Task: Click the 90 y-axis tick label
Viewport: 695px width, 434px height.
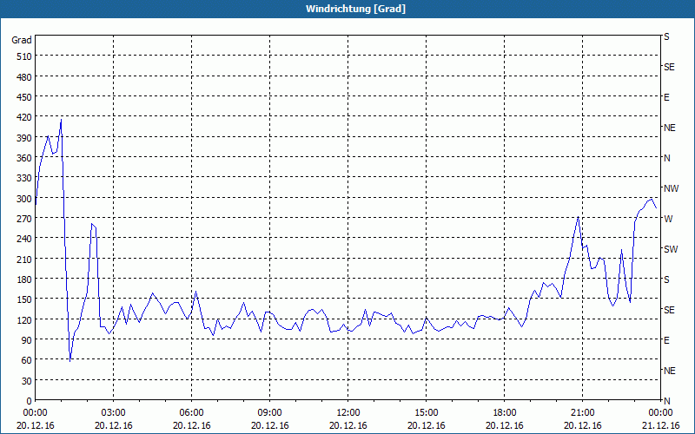Action: point(27,340)
